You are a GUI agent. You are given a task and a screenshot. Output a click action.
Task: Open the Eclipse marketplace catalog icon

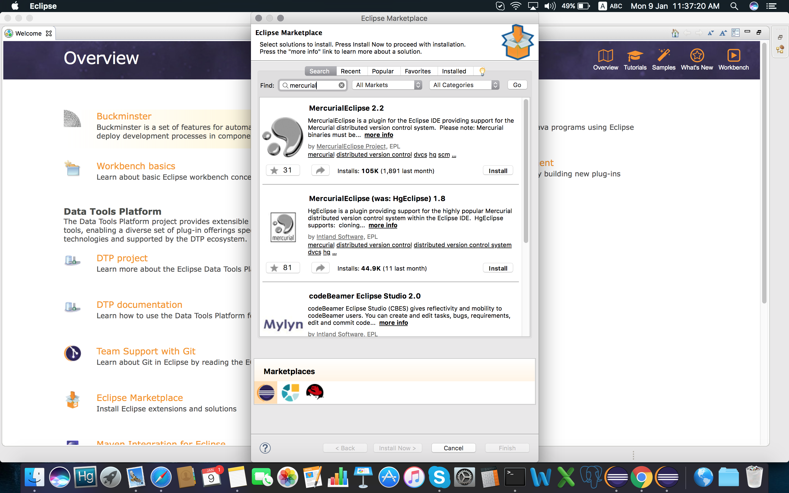[x=266, y=392]
